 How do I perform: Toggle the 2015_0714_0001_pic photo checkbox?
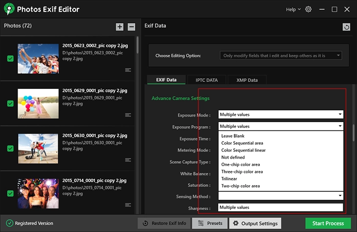click(x=10, y=193)
